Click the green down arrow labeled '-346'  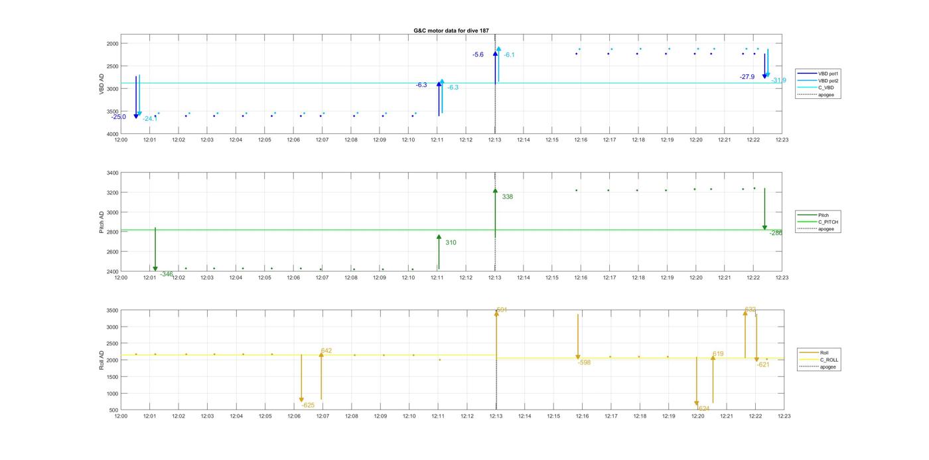point(155,250)
